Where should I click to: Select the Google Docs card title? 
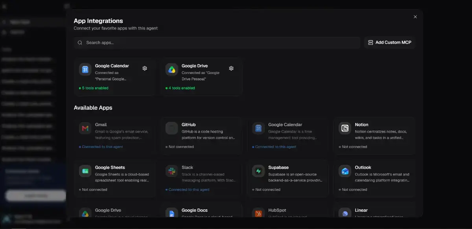(x=195, y=211)
